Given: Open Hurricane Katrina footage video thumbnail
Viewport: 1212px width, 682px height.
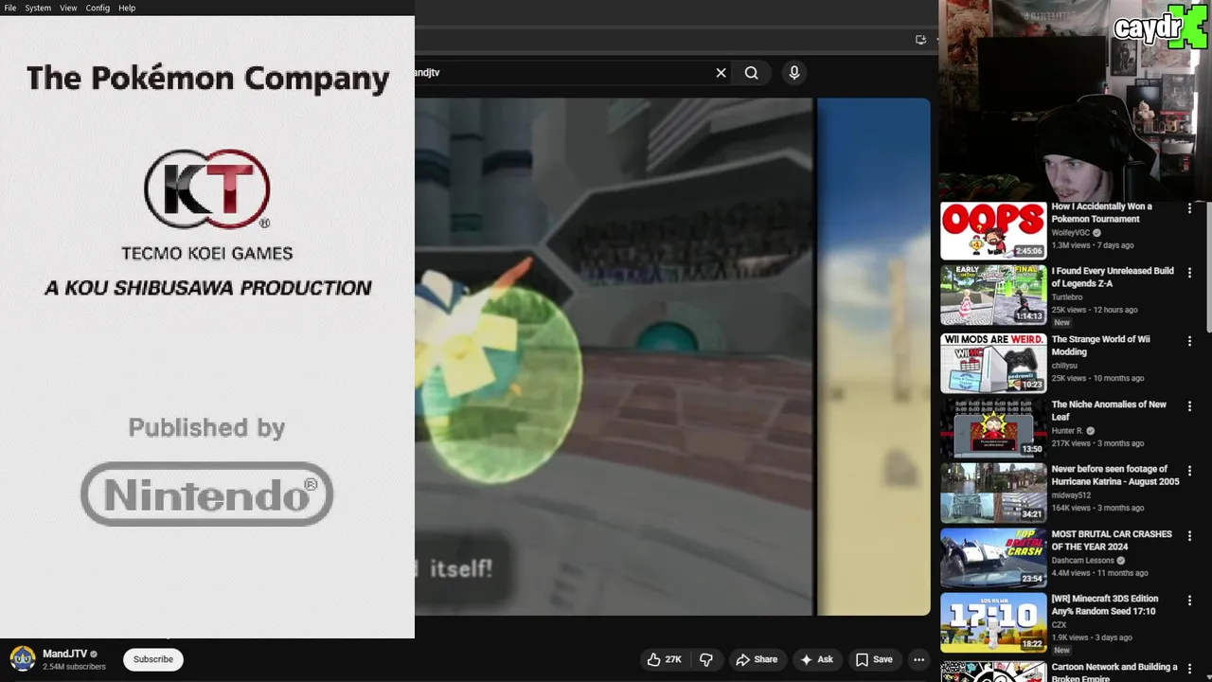Looking at the screenshot, I should tap(993, 493).
